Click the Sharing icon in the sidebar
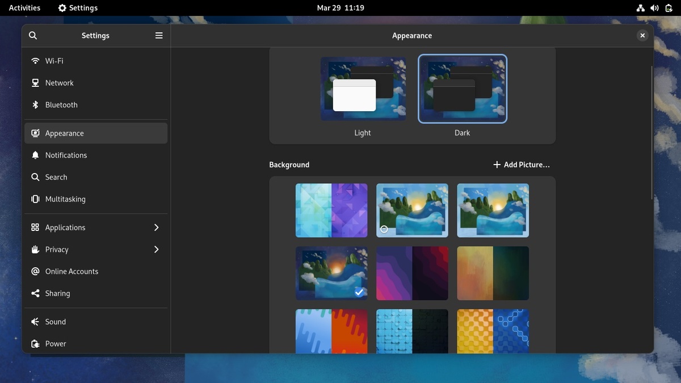 [35, 293]
